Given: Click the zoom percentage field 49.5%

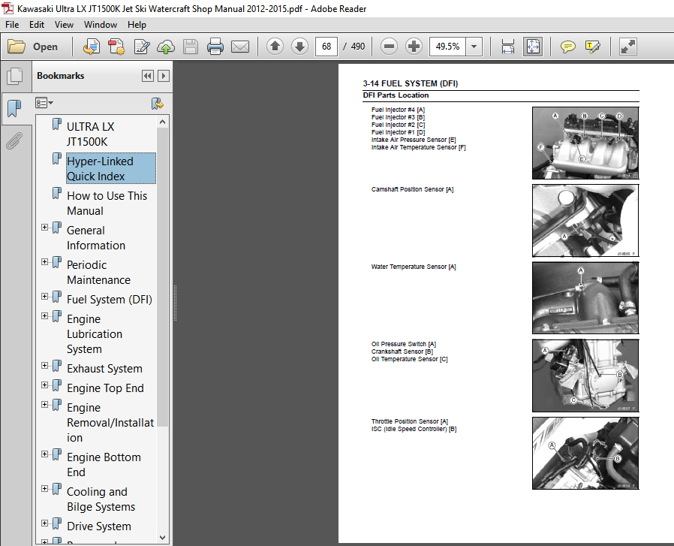Looking at the screenshot, I should [x=447, y=47].
